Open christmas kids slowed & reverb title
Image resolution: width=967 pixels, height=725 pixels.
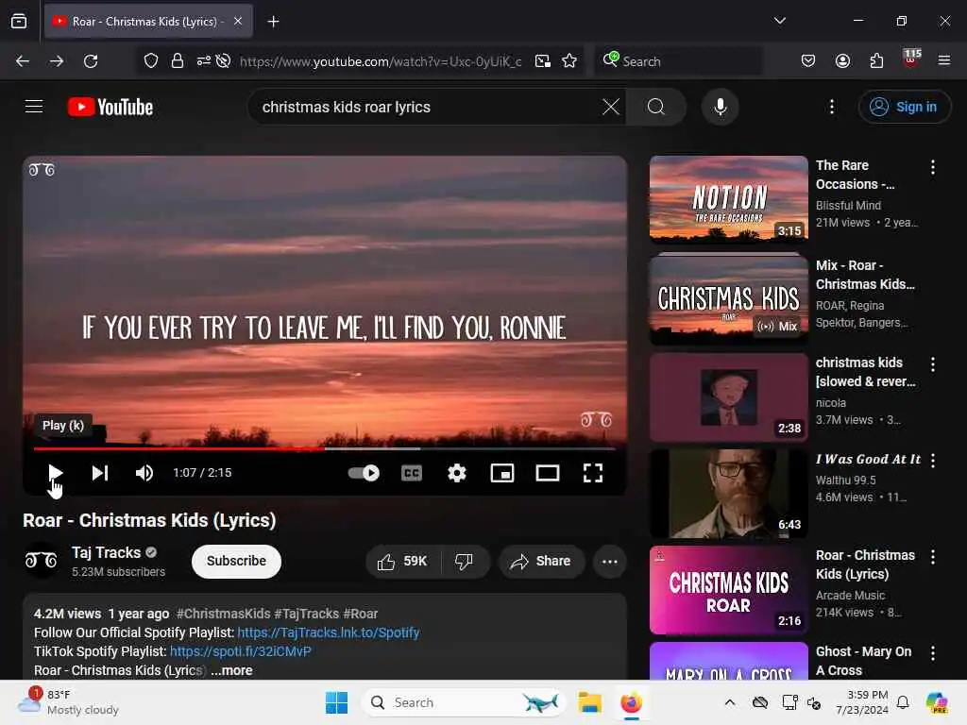point(865,372)
